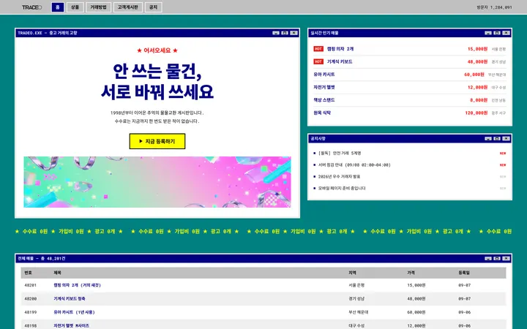The image size is (527, 329).
Task: Click the 번호 column header
Action: [29, 273]
